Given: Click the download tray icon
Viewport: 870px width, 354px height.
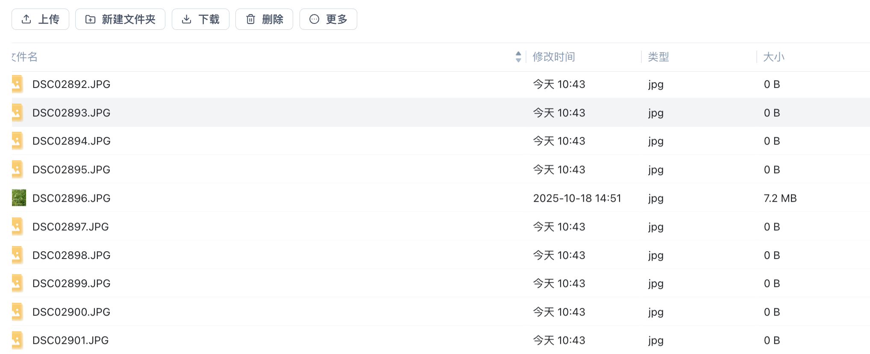Looking at the screenshot, I should [x=186, y=19].
